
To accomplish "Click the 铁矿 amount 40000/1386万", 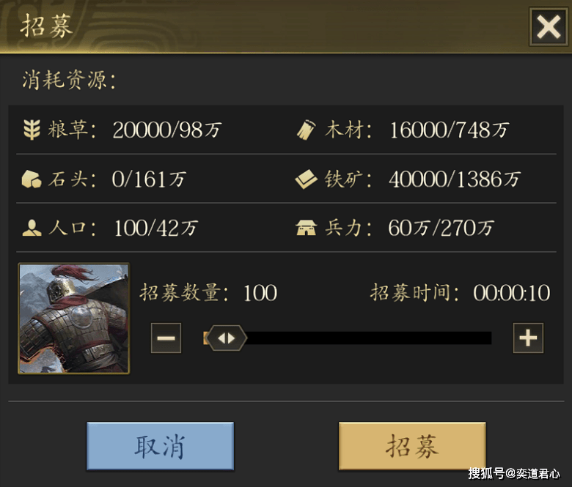I will click(x=455, y=179).
